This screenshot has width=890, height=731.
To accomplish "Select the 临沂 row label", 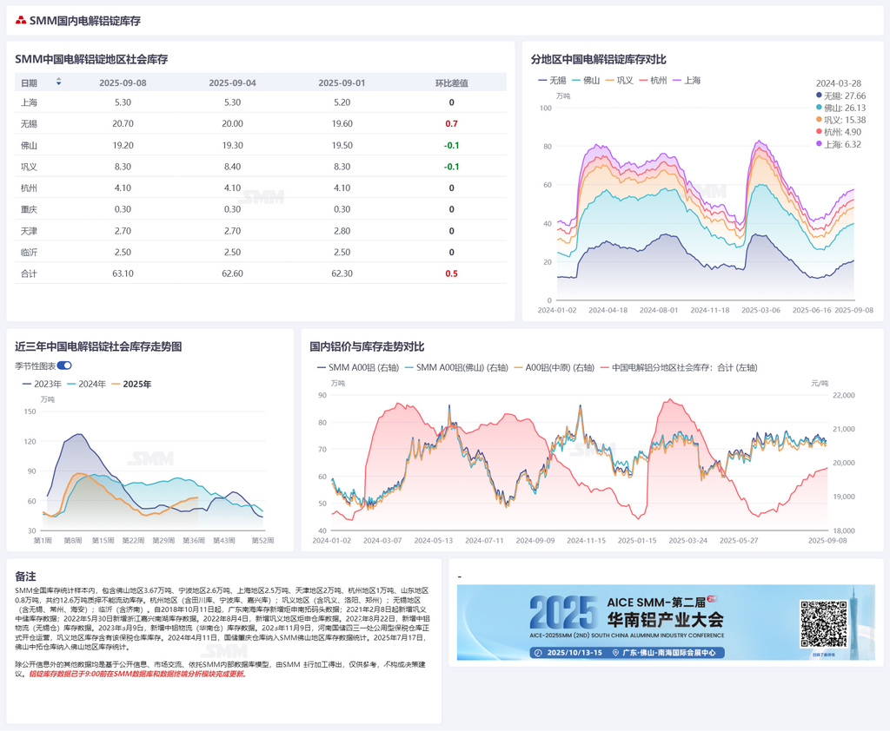I will (x=29, y=252).
